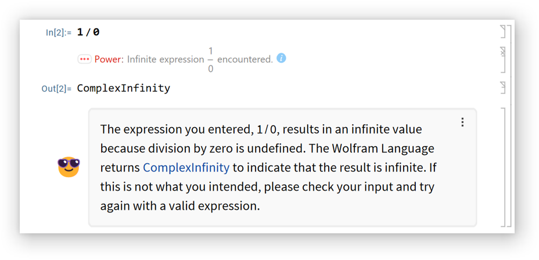Click the red message options ellipsis icon
The height and width of the screenshot is (260, 539).
coord(84,59)
